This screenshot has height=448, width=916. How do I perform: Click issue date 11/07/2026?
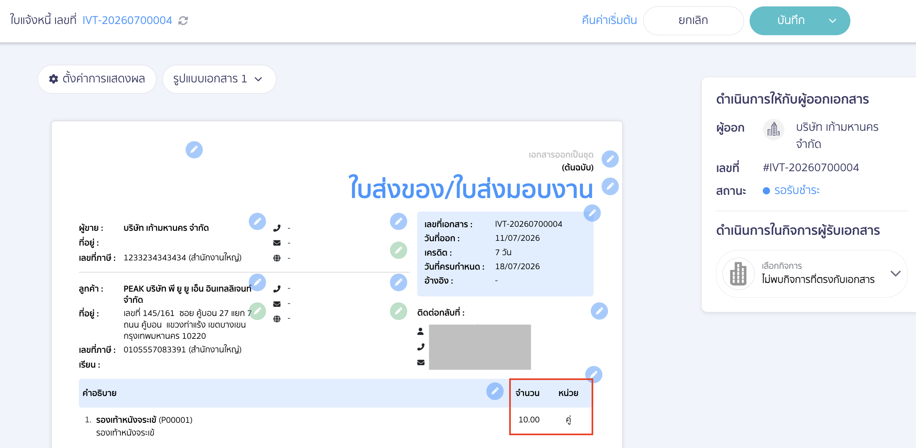pos(517,238)
